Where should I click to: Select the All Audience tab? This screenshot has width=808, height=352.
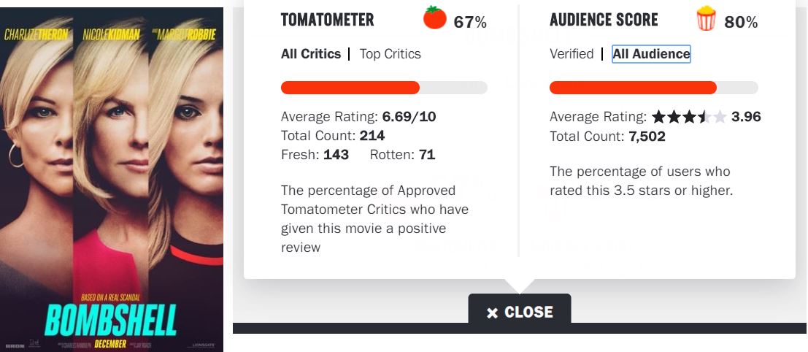pyautogui.click(x=651, y=54)
